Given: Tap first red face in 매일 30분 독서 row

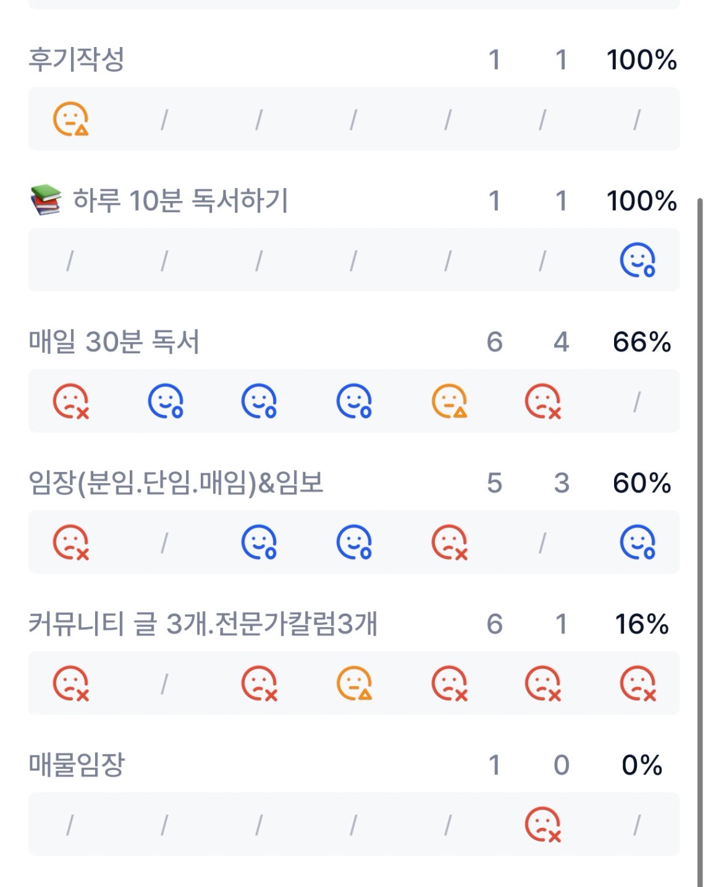Looking at the screenshot, I should [x=70, y=401].
